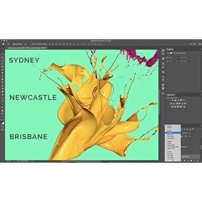The height and width of the screenshot is (202, 202).
Task: Add a Threshold adjustment
Action: 178,107
